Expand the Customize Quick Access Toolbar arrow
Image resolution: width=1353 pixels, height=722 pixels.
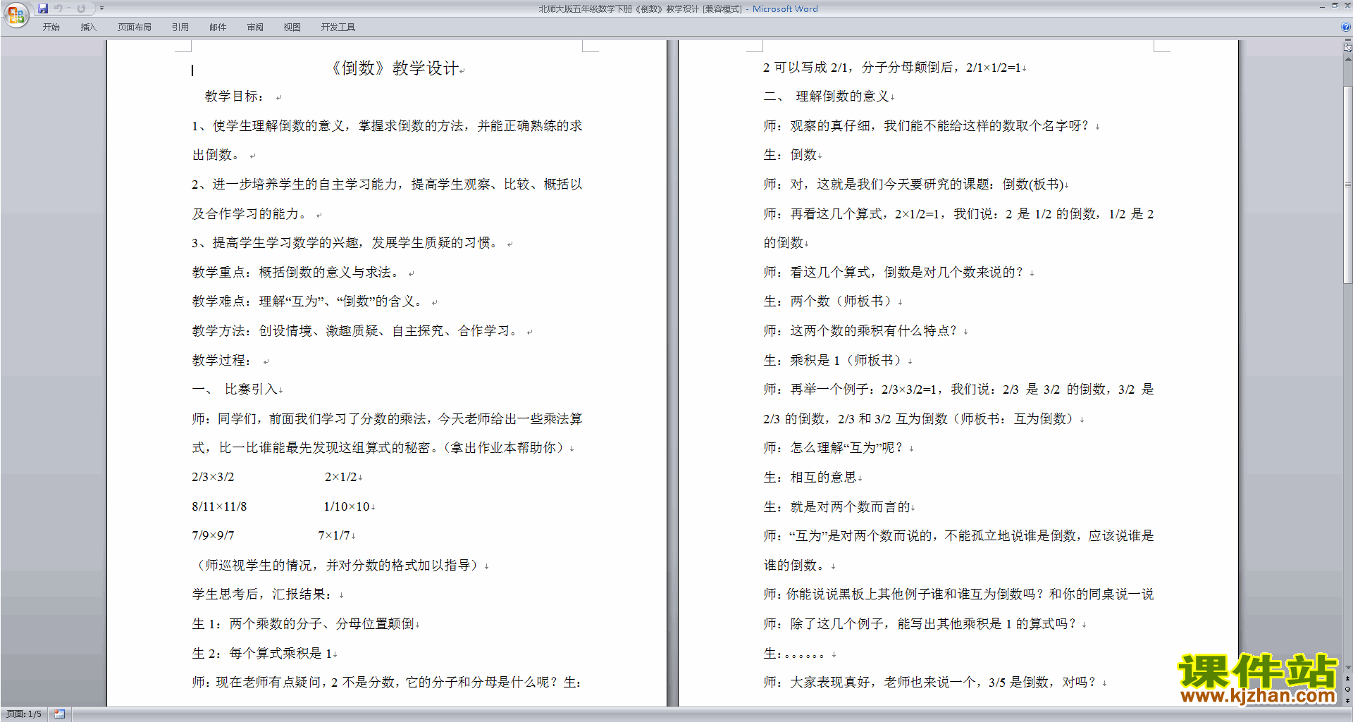coord(101,8)
